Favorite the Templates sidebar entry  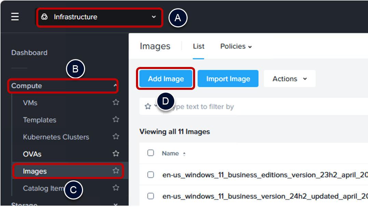116,119
